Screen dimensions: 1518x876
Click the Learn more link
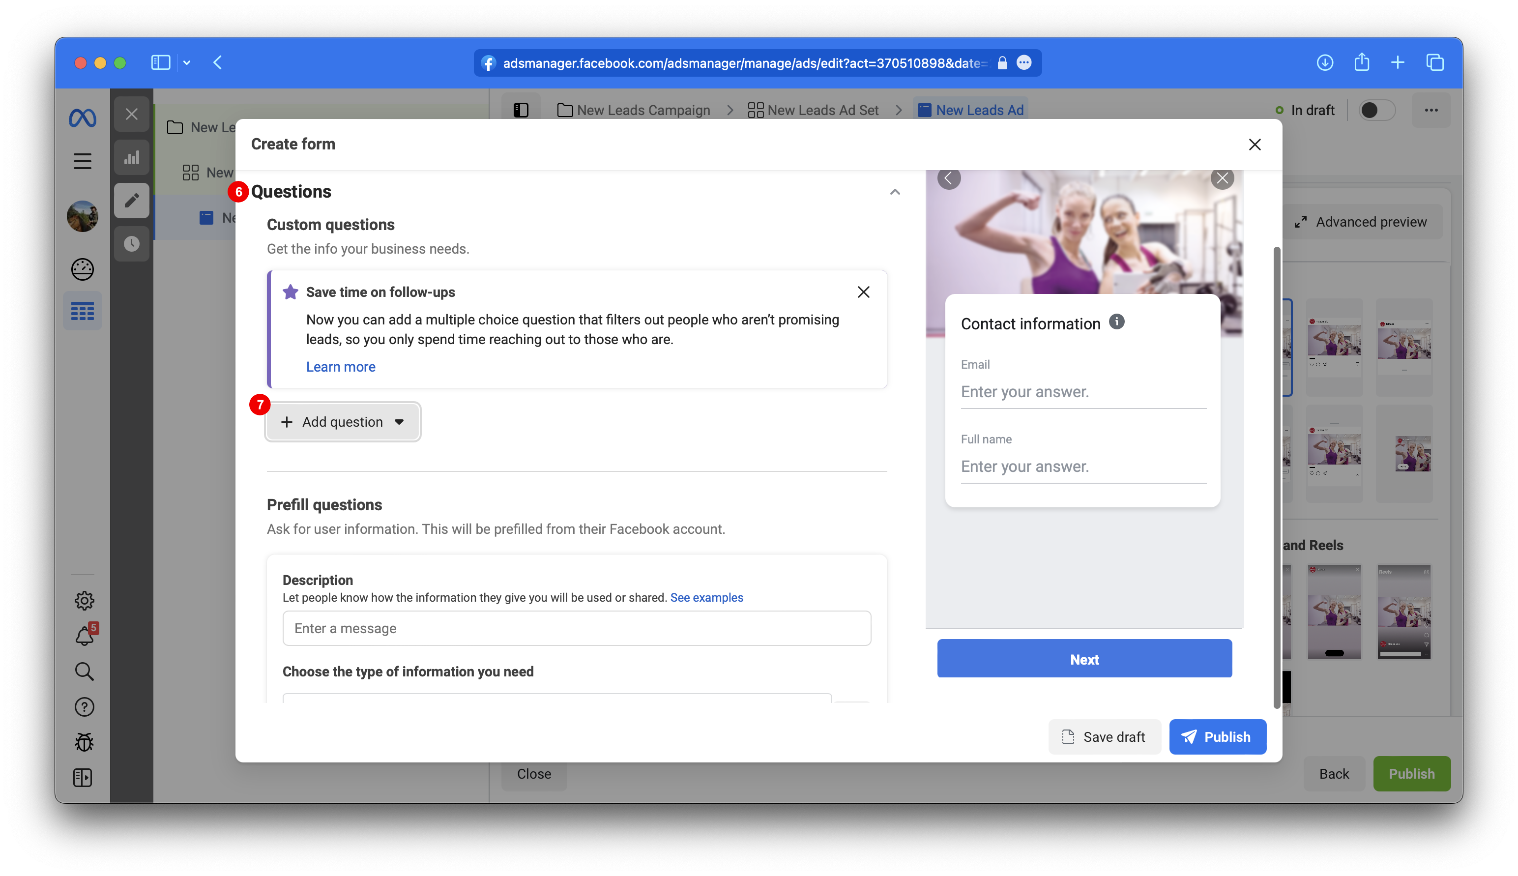341,367
